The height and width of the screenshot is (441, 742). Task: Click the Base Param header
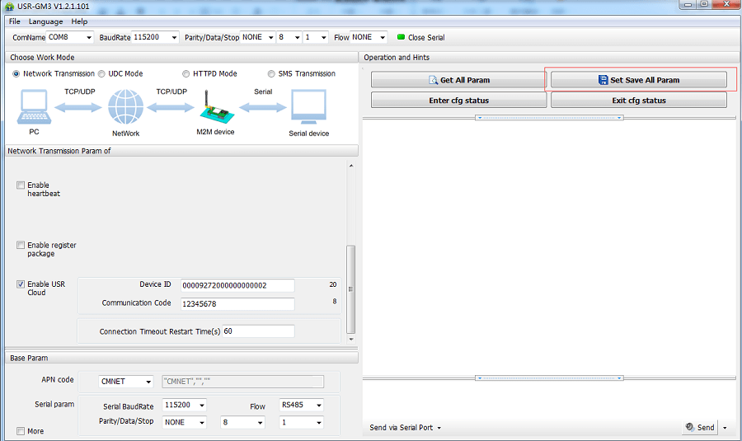181,359
